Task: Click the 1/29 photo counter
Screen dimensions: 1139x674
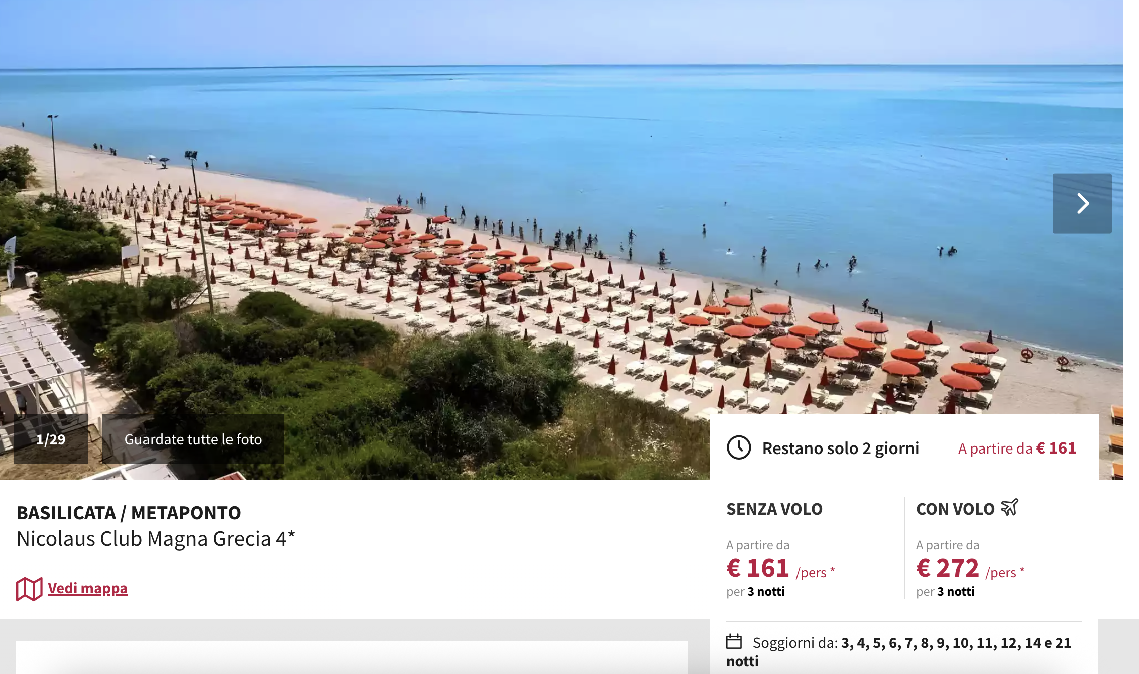Action: (x=51, y=439)
